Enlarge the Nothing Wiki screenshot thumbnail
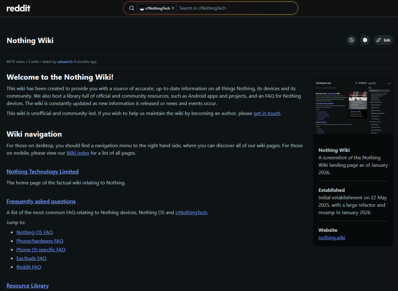 353,106
